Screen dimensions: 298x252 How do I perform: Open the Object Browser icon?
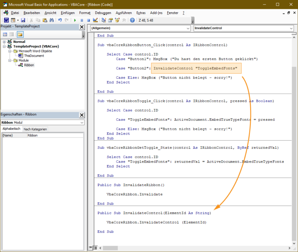coord(117,20)
